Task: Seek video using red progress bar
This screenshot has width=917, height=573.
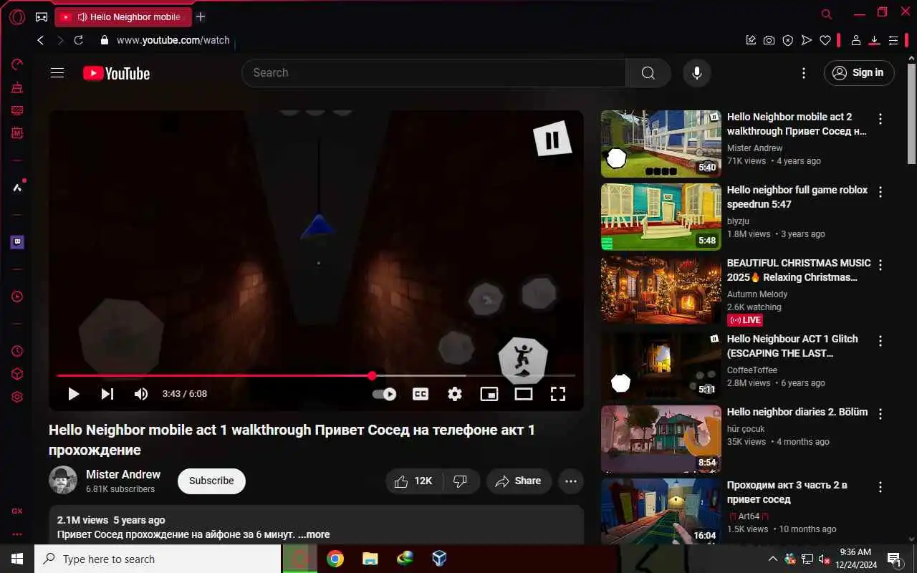Action: click(x=316, y=375)
